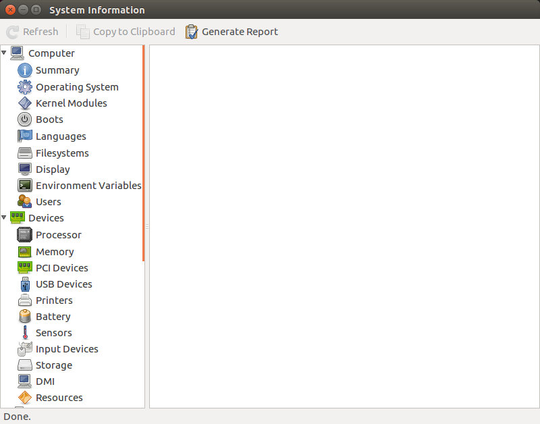Click the Input Devices mouse icon
Screen dimensions: 540x424
[x=25, y=349]
